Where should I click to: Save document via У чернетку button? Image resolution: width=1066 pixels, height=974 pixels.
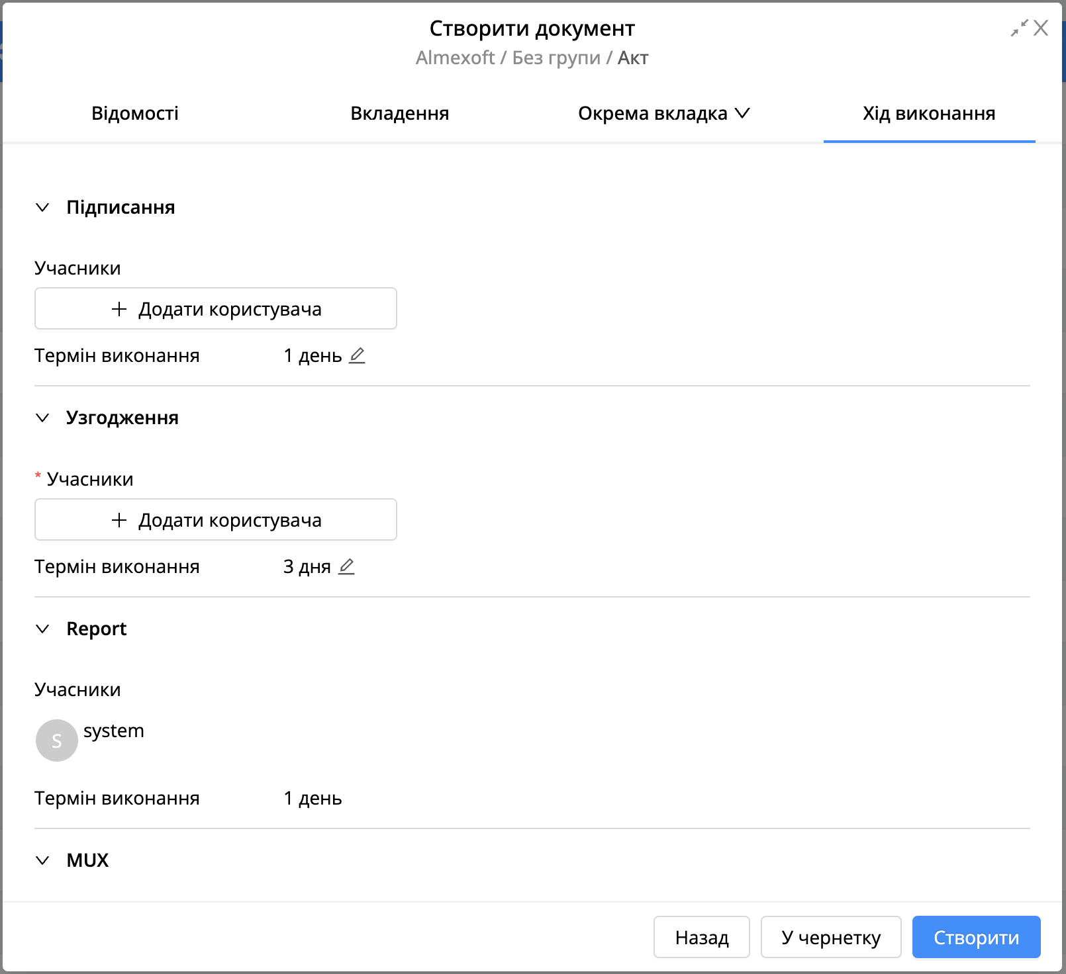(831, 937)
